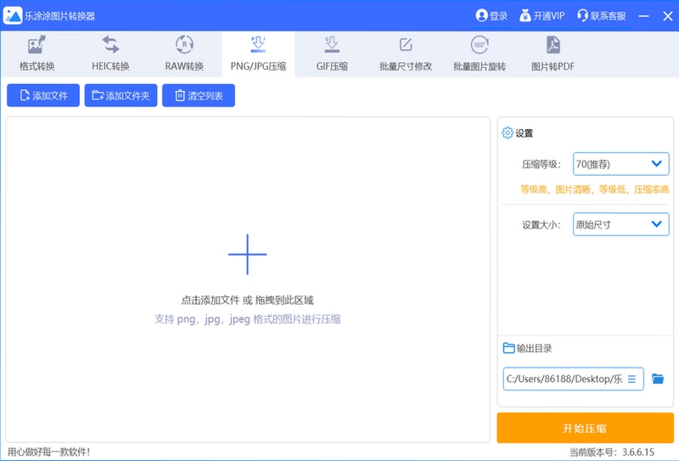Click the 添加文件夹 add folder button

pos(121,95)
